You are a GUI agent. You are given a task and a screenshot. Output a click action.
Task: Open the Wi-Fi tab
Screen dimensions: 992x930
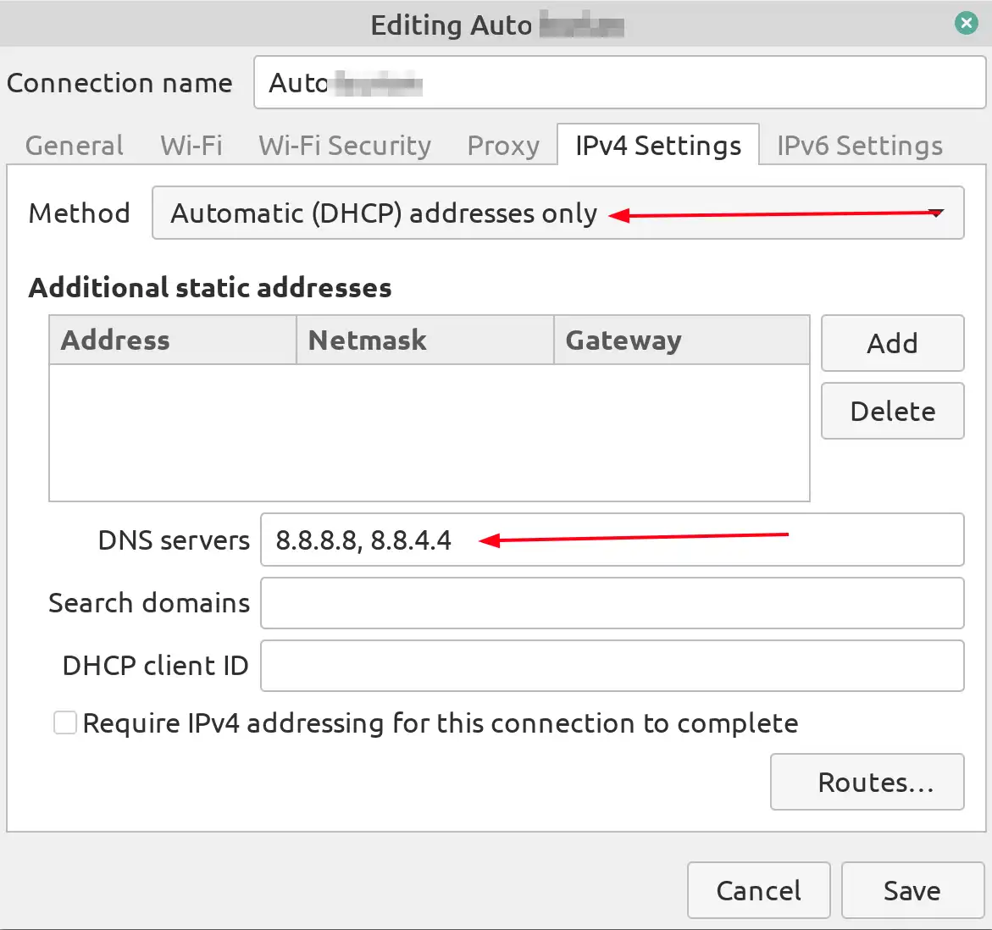point(191,146)
